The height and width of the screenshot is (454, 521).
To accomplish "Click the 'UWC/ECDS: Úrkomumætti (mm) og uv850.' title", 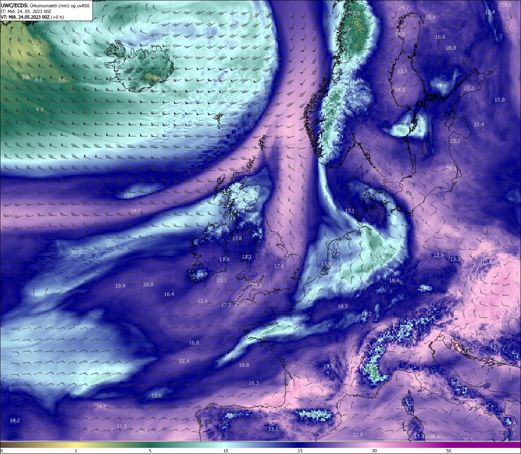I will click(46, 6).
